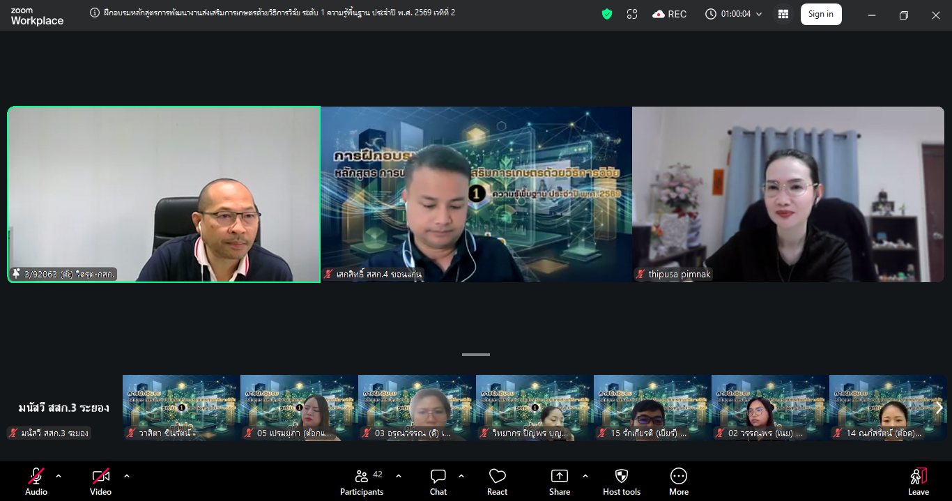Screen dimensions: 952x501
Task: Click the divider handle above thumbnail strip
Action: click(476, 355)
